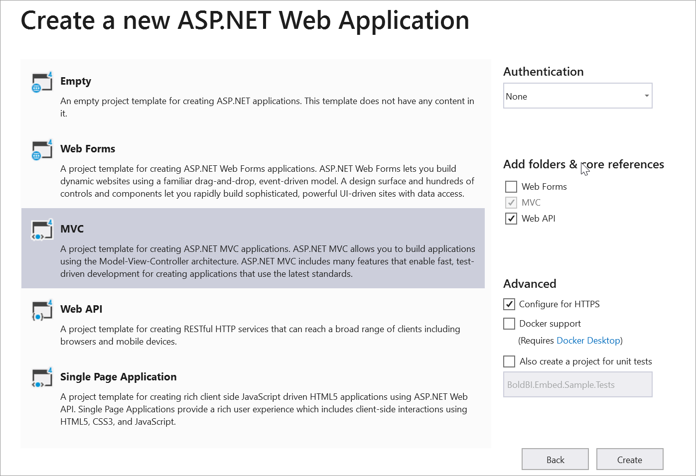Screen dimensions: 696x476
Task: Uncheck the Web API core reference checkbox
Action: point(511,219)
